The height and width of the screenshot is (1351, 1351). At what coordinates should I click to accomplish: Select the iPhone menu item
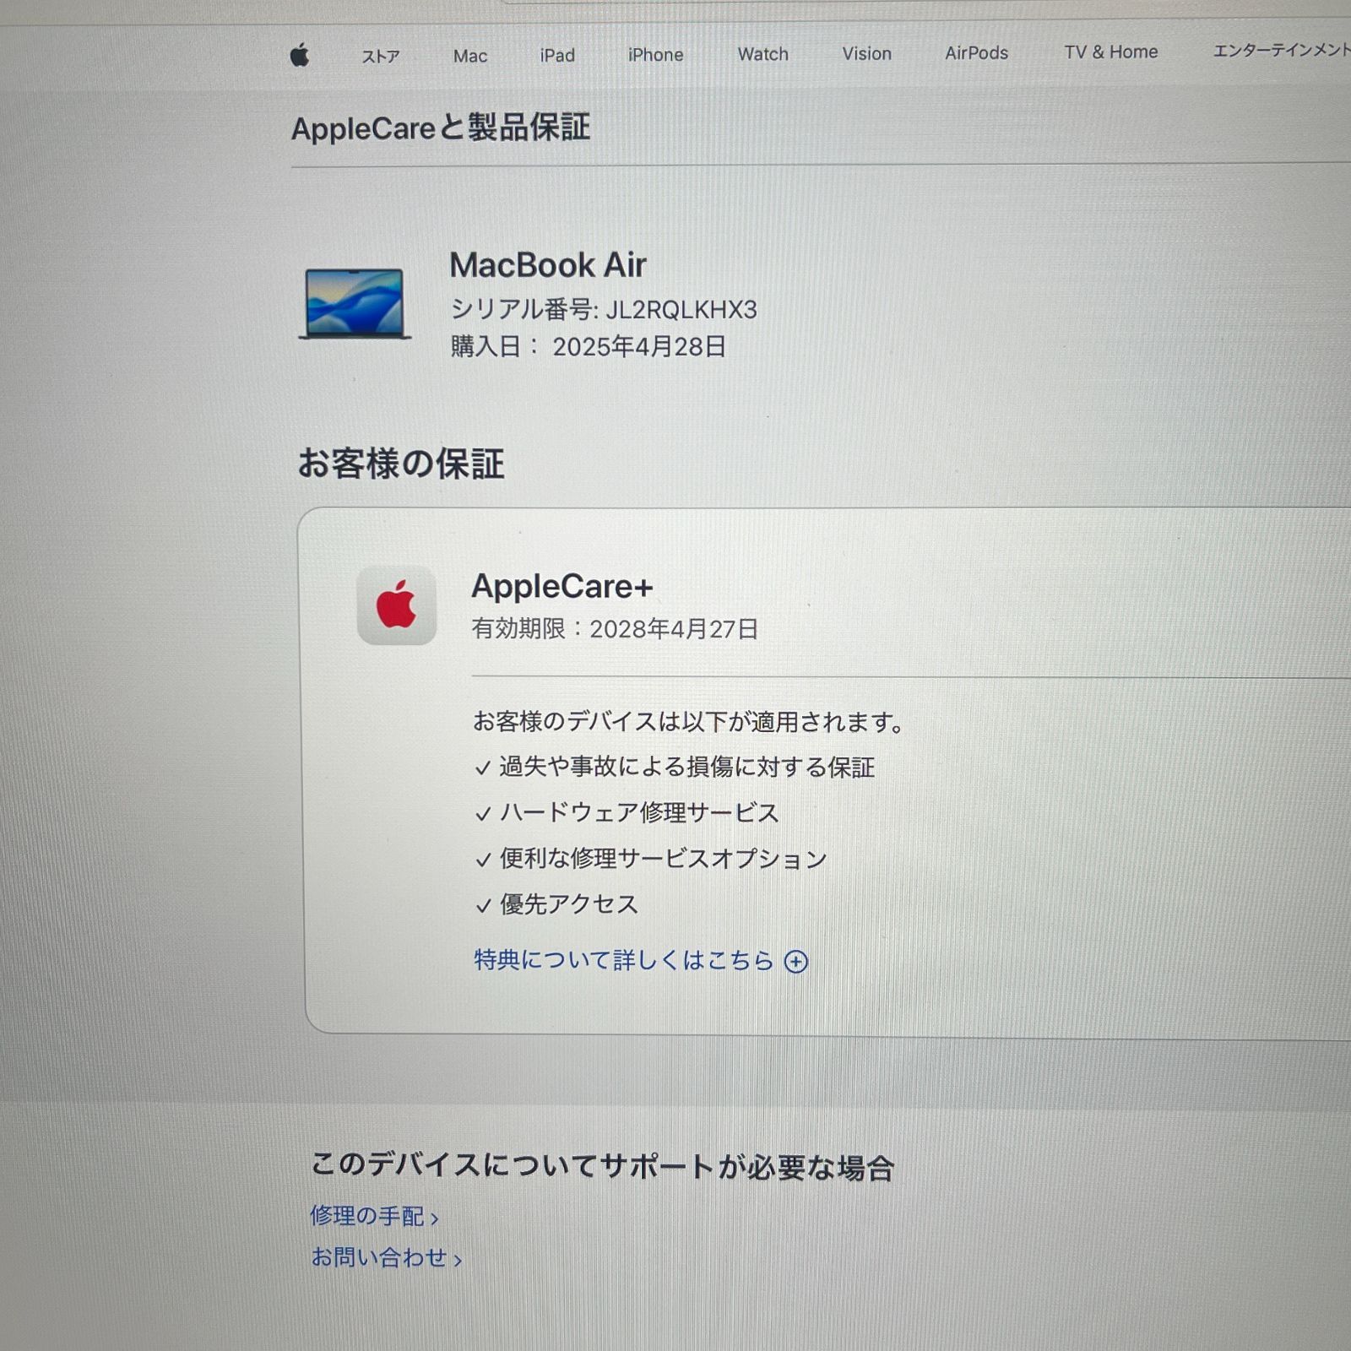coord(656,55)
